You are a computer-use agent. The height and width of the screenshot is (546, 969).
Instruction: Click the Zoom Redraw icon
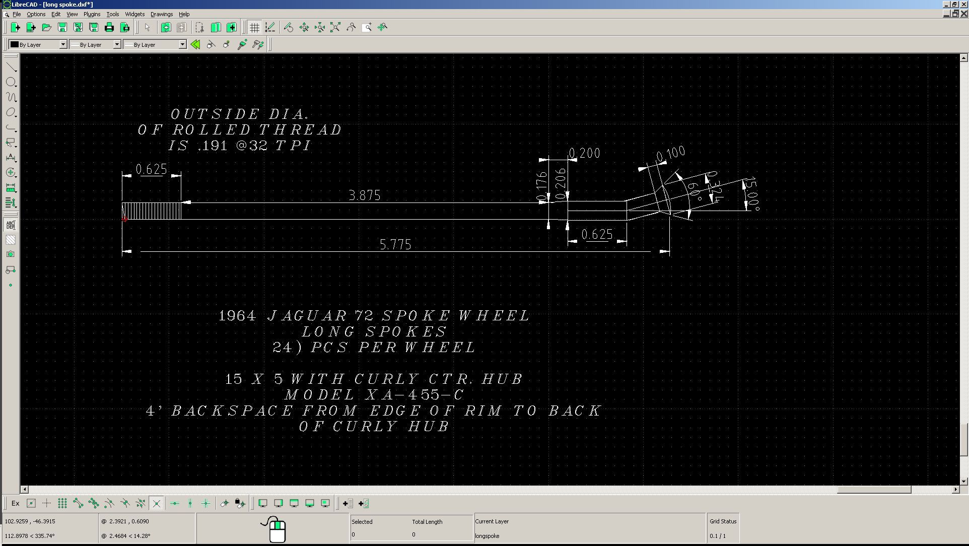coord(289,27)
